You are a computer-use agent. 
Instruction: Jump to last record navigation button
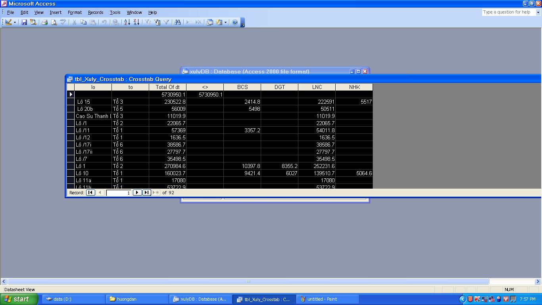(146, 193)
